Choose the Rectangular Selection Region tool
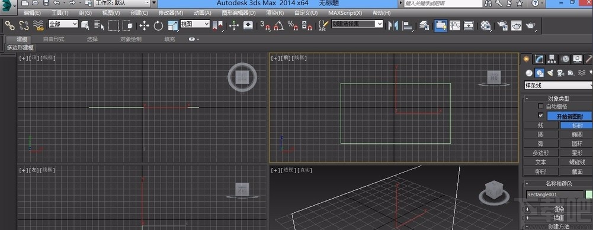 pyautogui.click(x=114, y=25)
